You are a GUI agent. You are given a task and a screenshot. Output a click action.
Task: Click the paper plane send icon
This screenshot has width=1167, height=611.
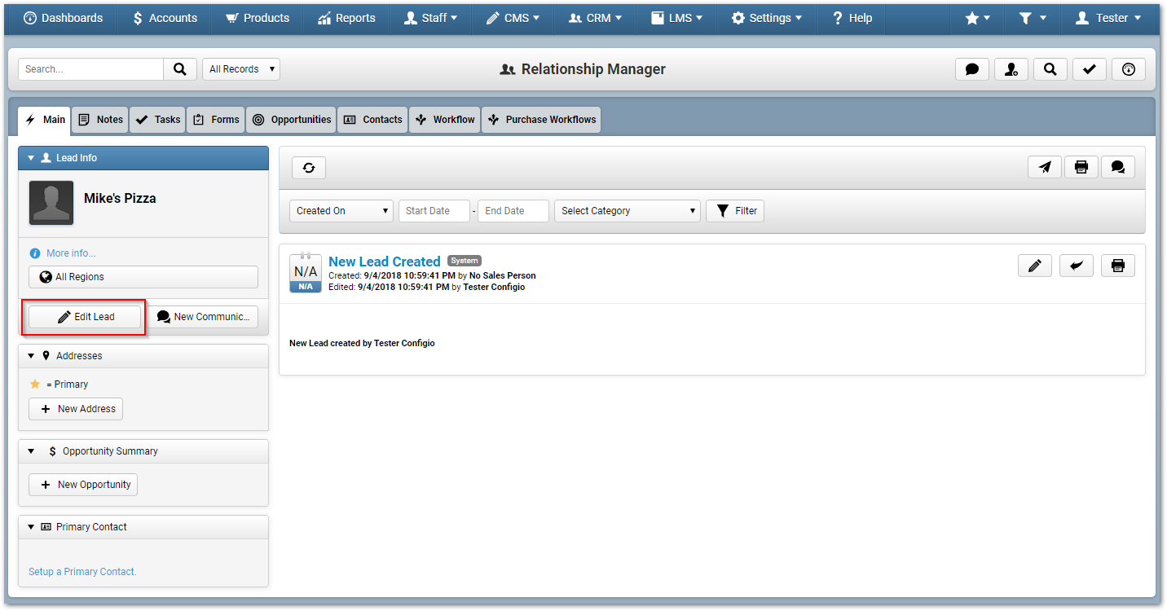[1045, 167]
